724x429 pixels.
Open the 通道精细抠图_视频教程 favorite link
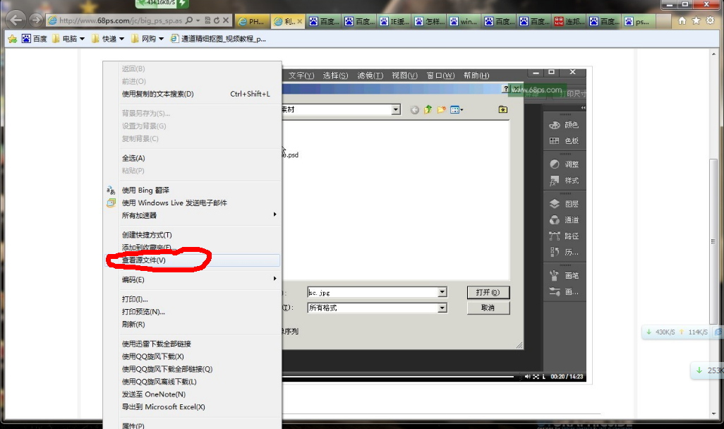pos(218,39)
